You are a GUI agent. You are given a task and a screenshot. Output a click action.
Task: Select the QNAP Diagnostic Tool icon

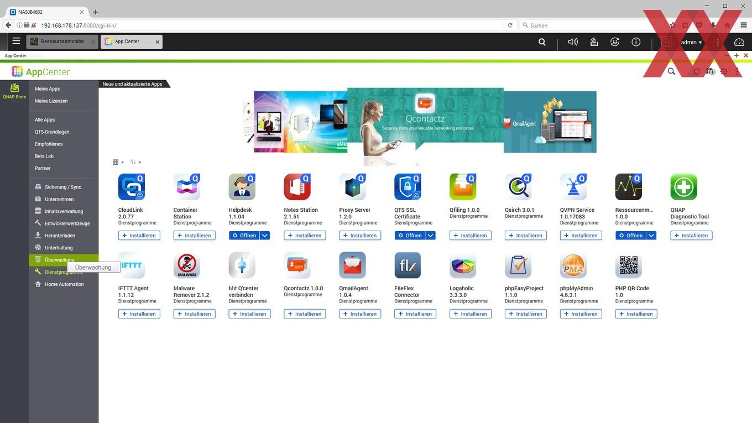tap(684, 187)
